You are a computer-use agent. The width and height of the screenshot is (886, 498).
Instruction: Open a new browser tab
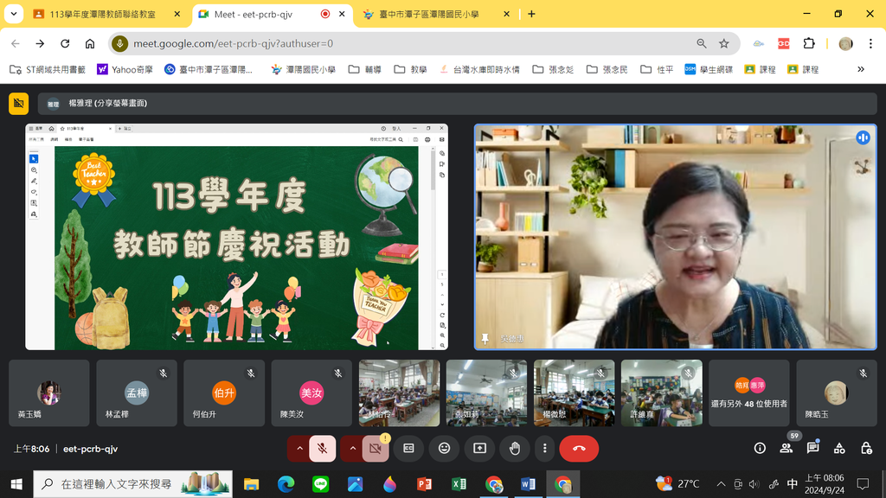pyautogui.click(x=531, y=14)
